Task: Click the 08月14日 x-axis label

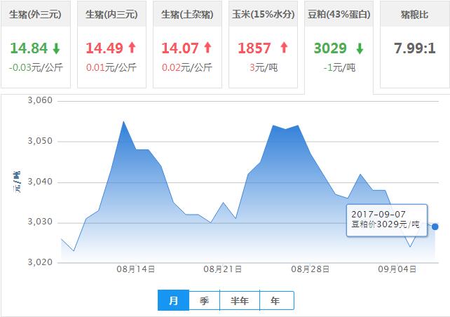Action: (136, 269)
